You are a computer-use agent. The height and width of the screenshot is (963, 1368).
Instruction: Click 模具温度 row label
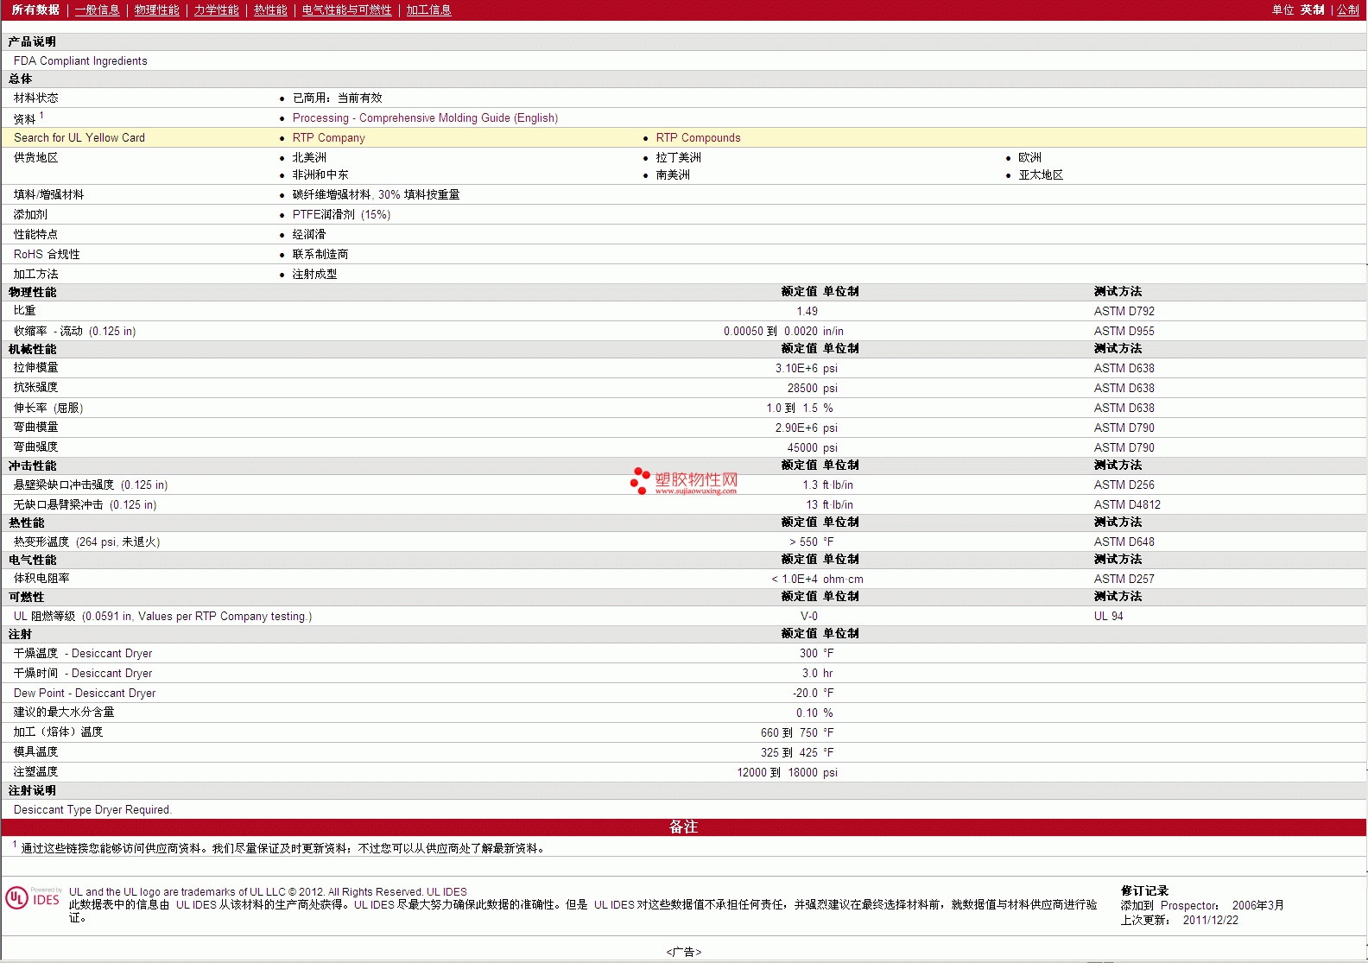(35, 752)
